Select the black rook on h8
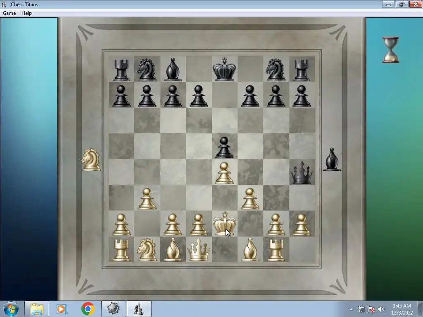423x317 pixels. pos(302,69)
